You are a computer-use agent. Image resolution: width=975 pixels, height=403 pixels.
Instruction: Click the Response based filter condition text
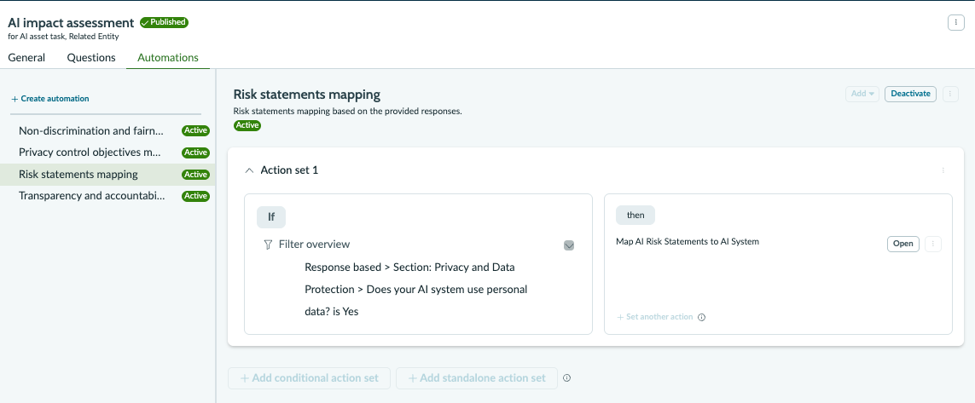click(x=416, y=290)
